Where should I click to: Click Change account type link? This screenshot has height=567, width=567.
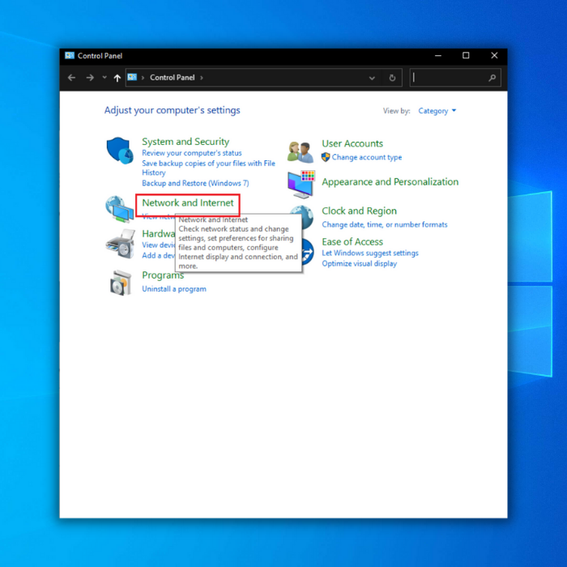[x=367, y=157]
